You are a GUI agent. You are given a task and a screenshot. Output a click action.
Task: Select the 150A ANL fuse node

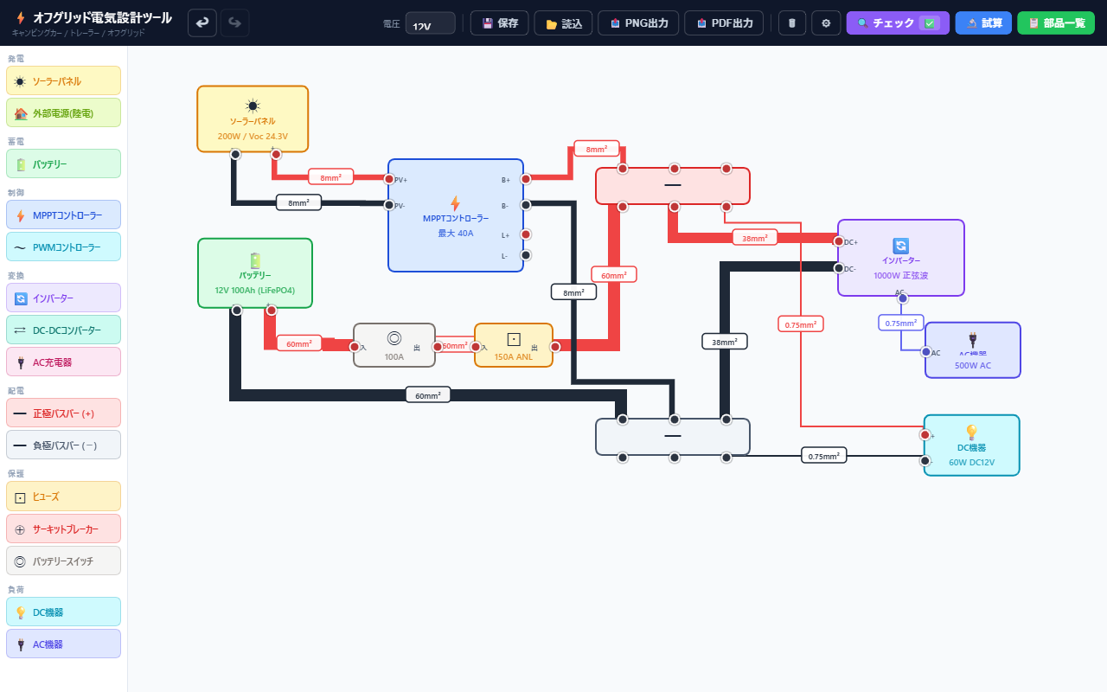(x=514, y=345)
